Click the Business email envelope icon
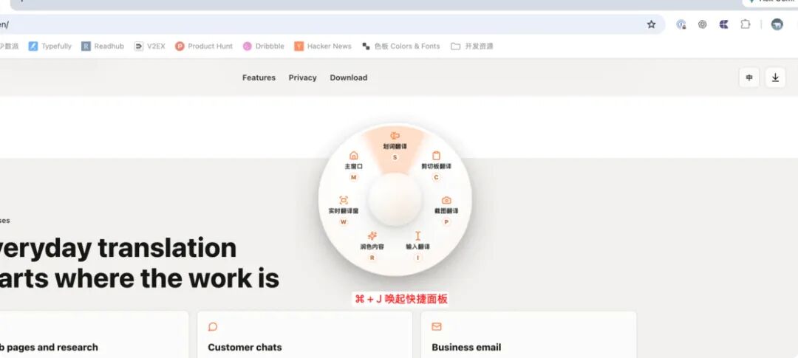Image resolution: width=798 pixels, height=358 pixels. point(436,326)
